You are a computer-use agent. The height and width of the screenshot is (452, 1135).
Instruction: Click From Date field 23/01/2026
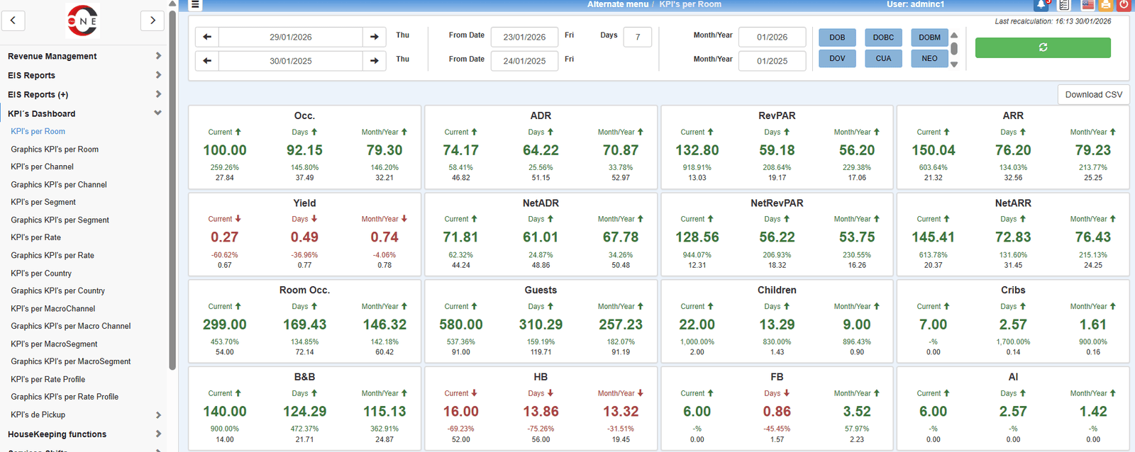click(x=524, y=37)
